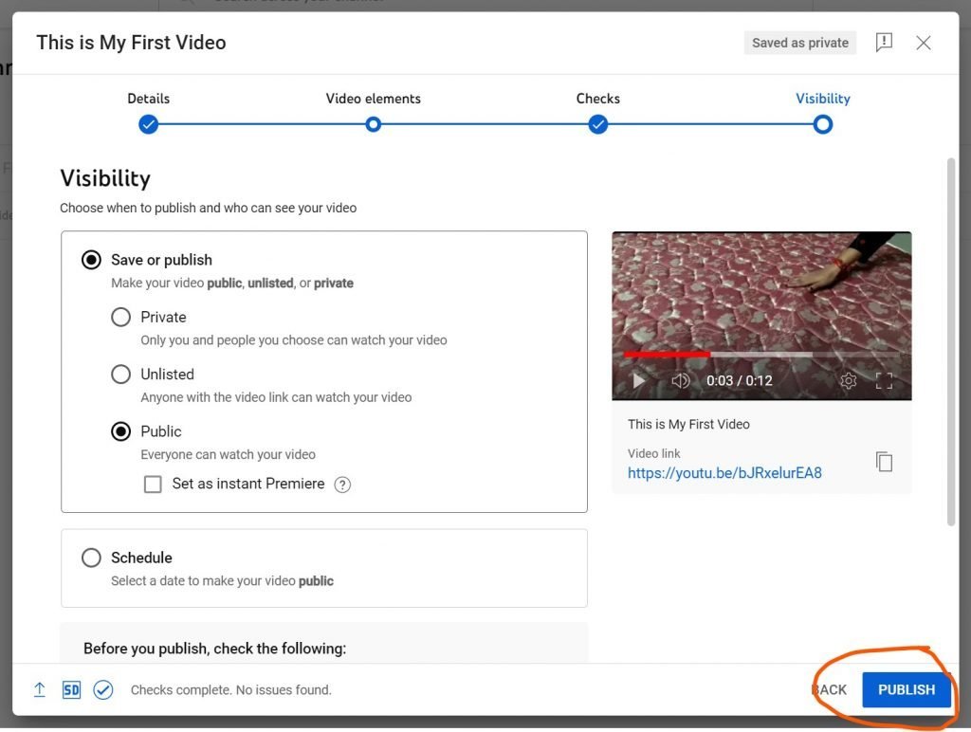The image size is (971, 732).
Task: Select the Private visibility option
Action: tap(121, 318)
